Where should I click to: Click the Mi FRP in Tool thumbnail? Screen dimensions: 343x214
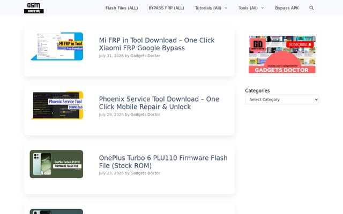click(x=57, y=47)
